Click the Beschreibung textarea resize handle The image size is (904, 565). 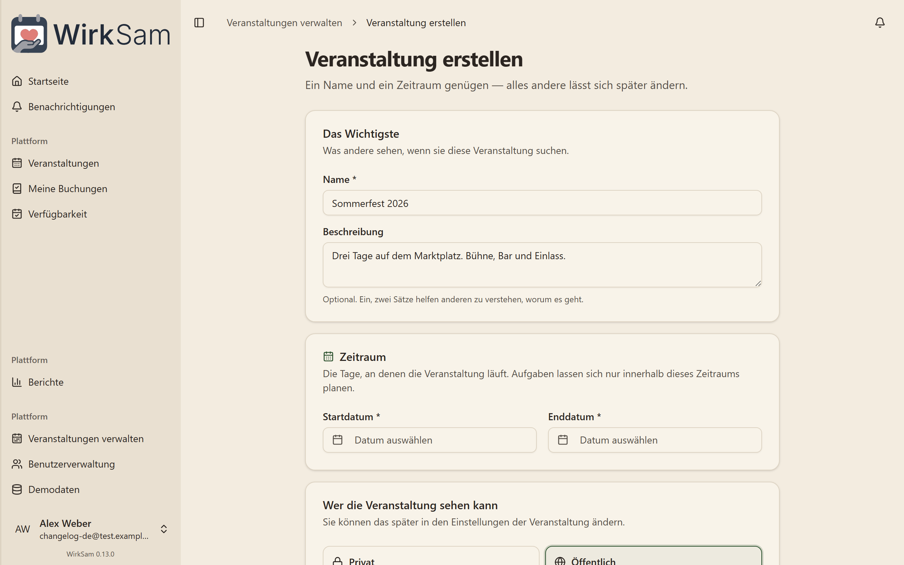pyautogui.click(x=758, y=284)
